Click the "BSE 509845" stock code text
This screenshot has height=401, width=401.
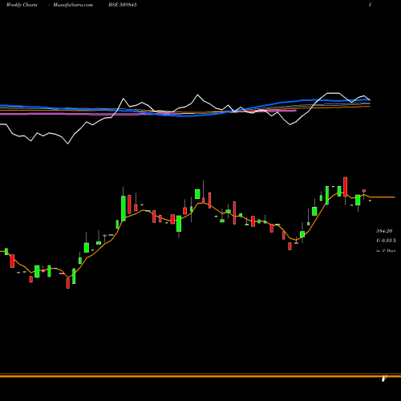coord(123,5)
